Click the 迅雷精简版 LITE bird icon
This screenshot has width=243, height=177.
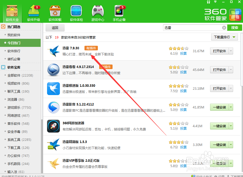[x=53, y=145]
